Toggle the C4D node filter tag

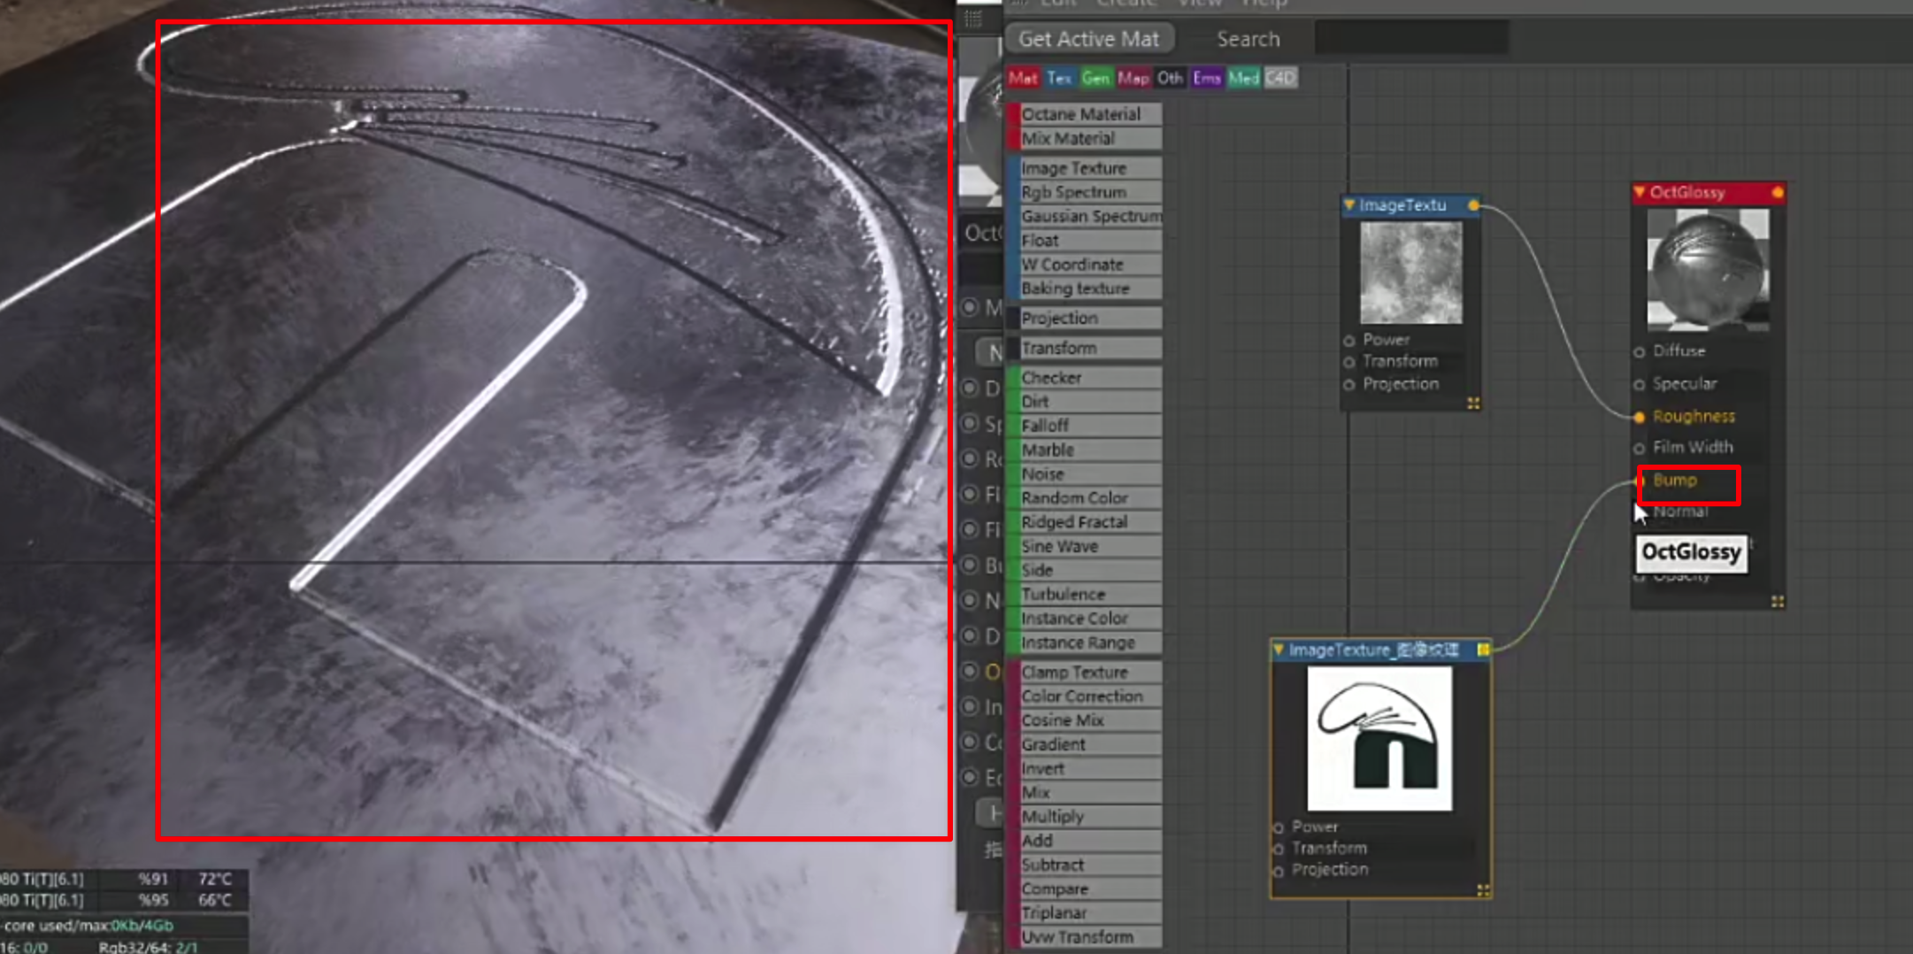(1279, 78)
